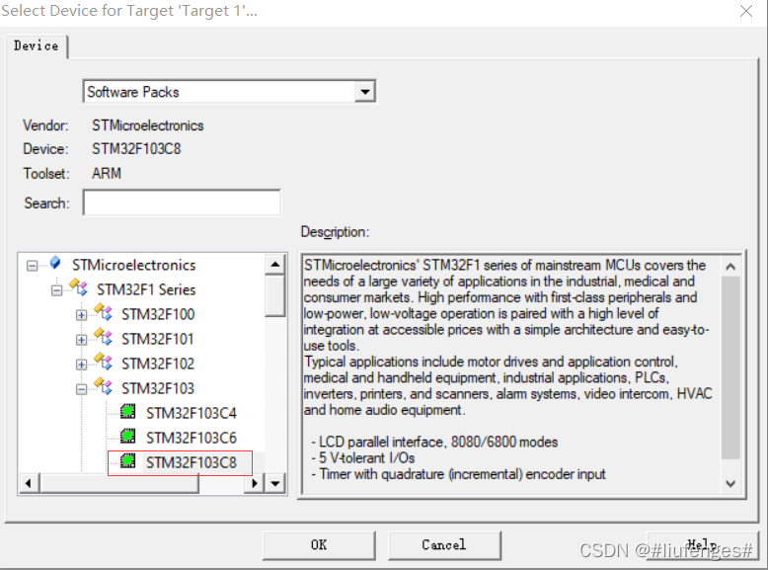This screenshot has width=768, height=570.
Task: Click the STM32F101 subfamily icon
Action: point(103,337)
